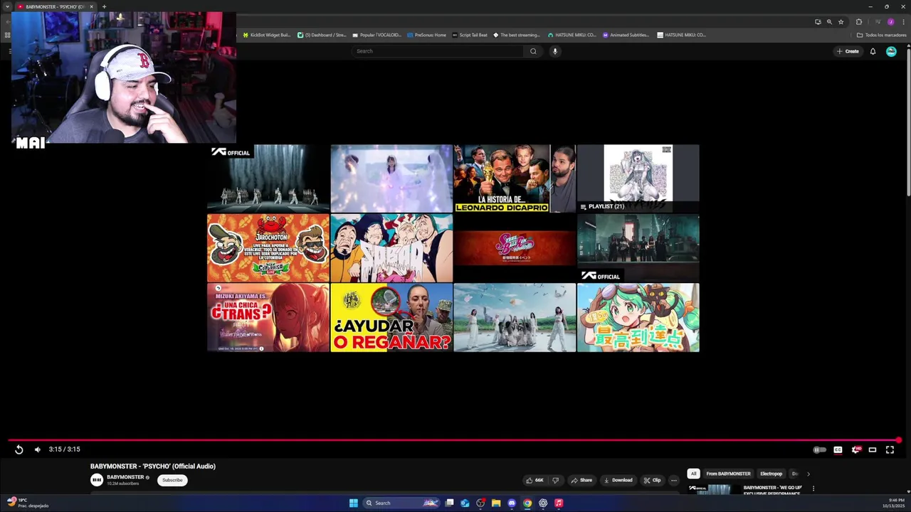Image resolution: width=911 pixels, height=512 pixels.
Task: Select the From BABYMONSTER chip
Action: pos(728,474)
